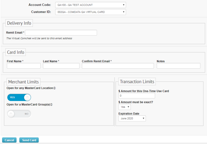Click the One-Time Use Card amount field
207x144 pixels.
137,96
